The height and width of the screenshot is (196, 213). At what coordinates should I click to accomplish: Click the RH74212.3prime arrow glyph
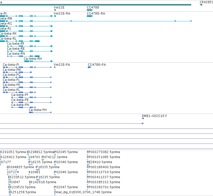(x=43, y=160)
